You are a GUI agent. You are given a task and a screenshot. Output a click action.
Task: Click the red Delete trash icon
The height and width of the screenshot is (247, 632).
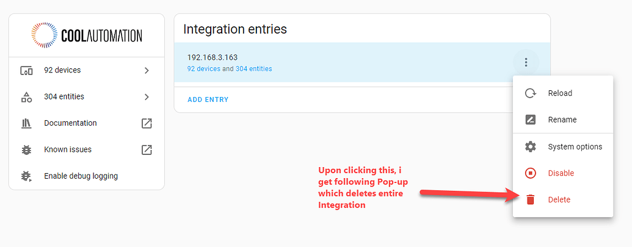click(531, 199)
